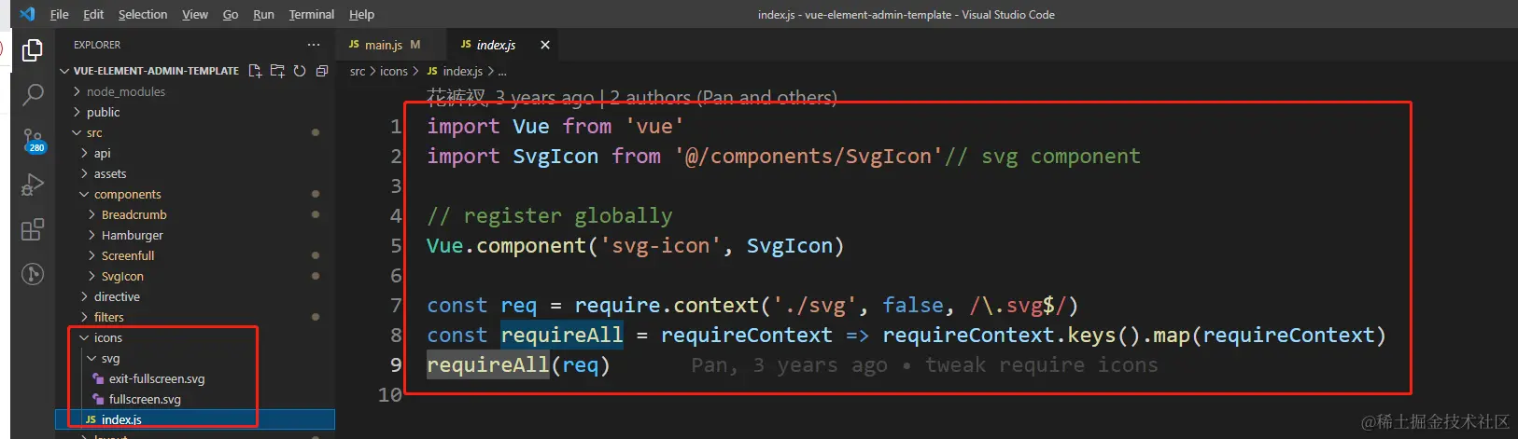Open Source Control view with 280 badge
Image resolution: width=1518 pixels, height=439 pixels.
(33, 141)
